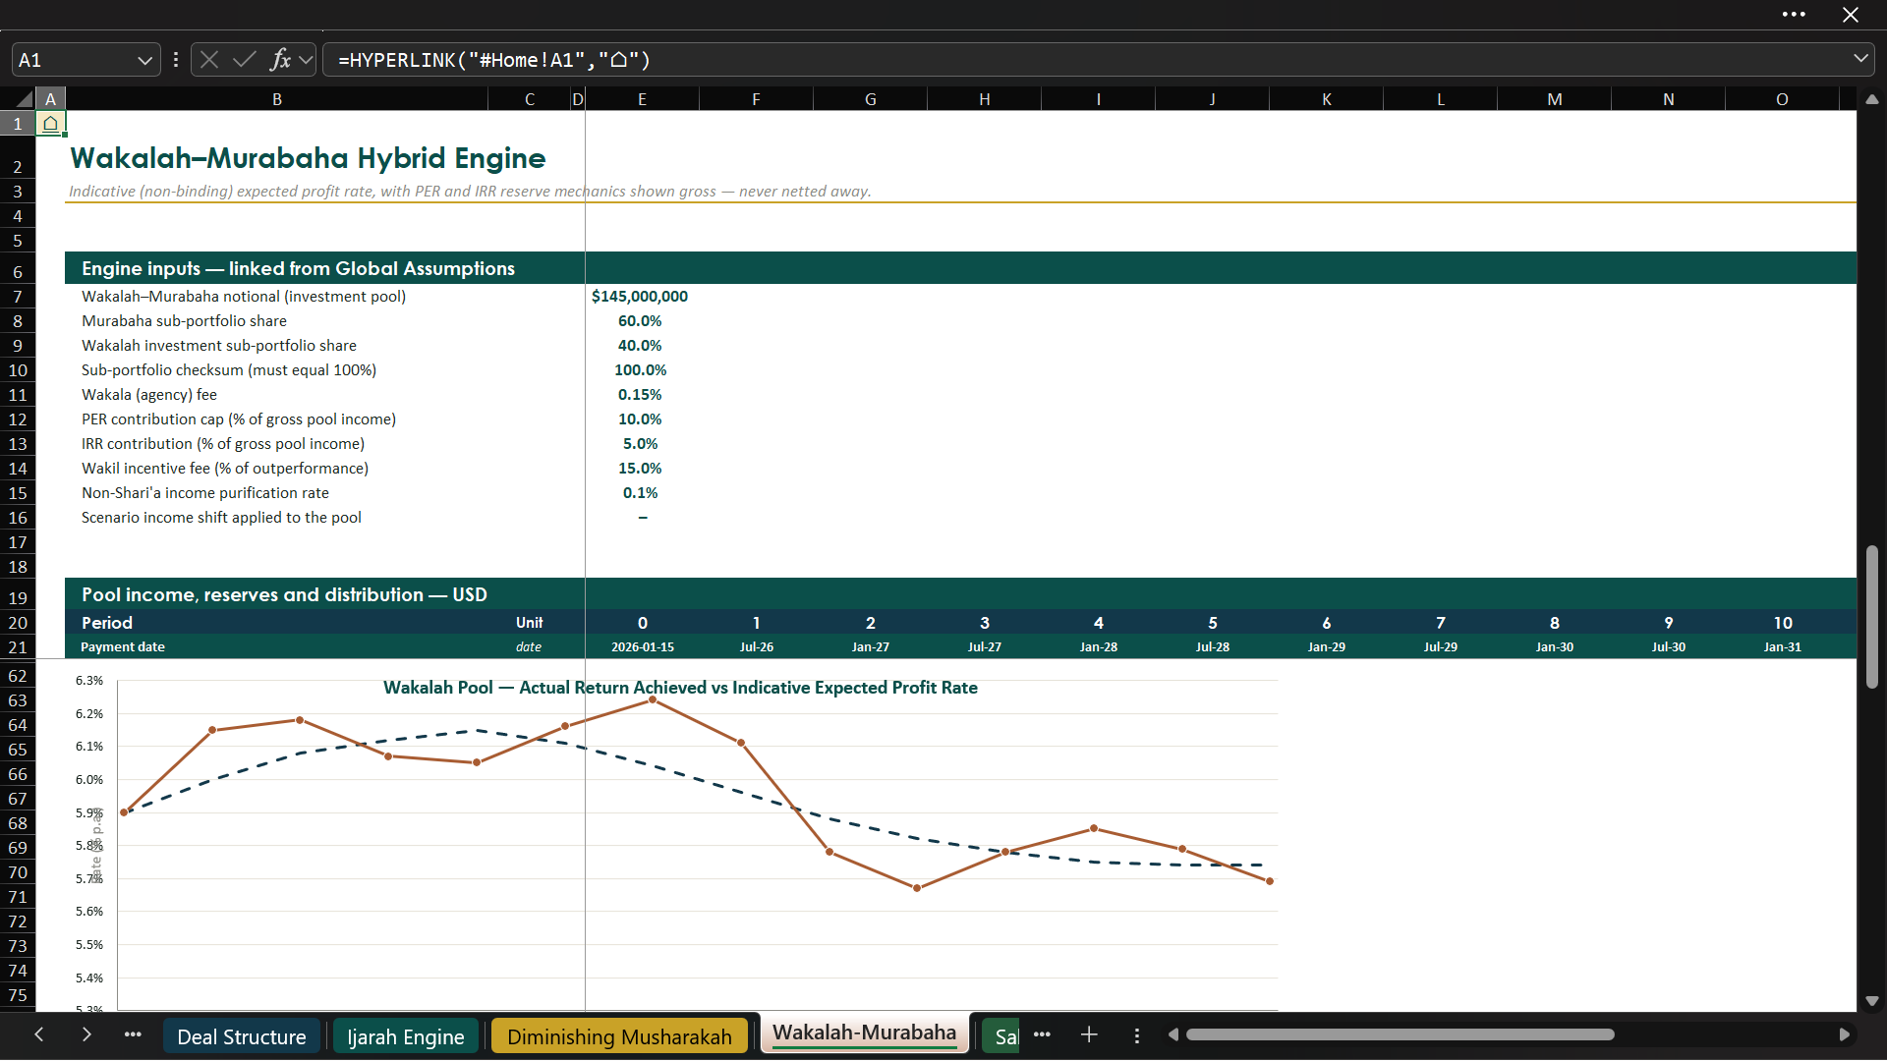Expand the Name Box dropdown

click(145, 60)
